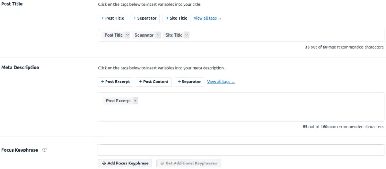
Task: Open View all tags link for Meta Description
Action: coord(221,82)
